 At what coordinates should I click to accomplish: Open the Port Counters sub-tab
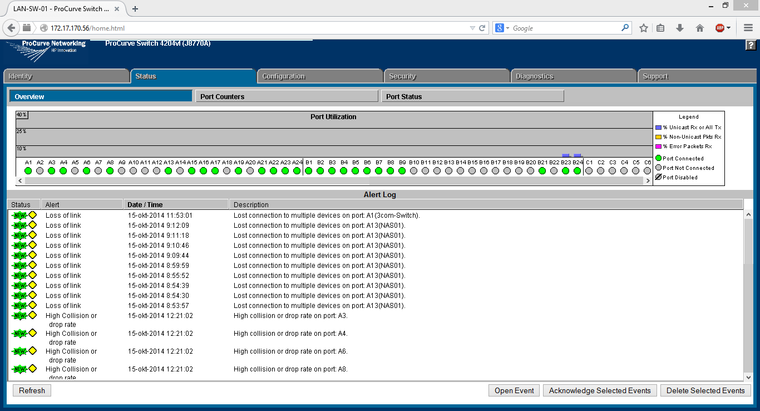(x=287, y=96)
